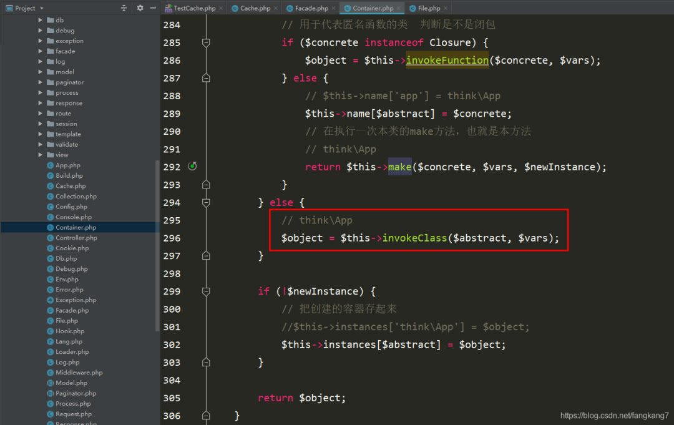Expand the paginator folder

click(40, 82)
